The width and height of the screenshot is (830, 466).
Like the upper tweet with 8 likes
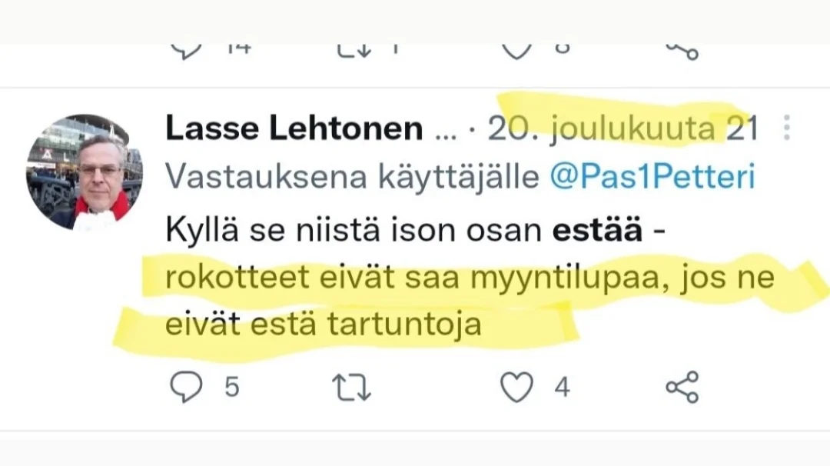(516, 50)
